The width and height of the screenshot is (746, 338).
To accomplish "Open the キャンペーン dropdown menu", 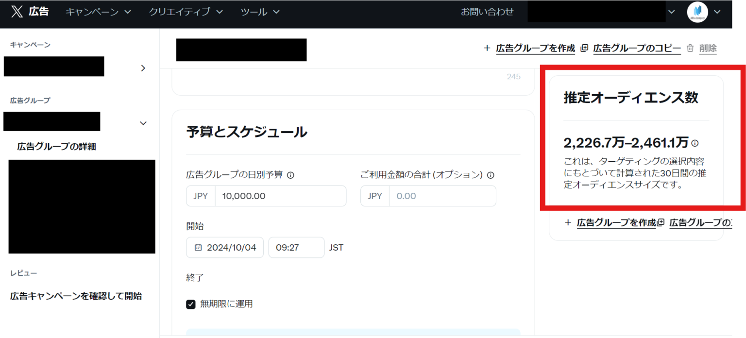I will (x=98, y=12).
